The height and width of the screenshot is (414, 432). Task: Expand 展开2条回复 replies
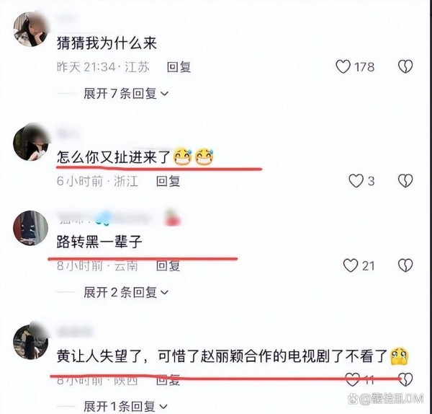point(126,292)
